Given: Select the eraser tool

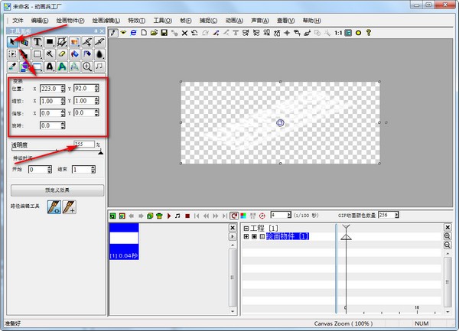Looking at the screenshot, I should pyautogui.click(x=62, y=54).
